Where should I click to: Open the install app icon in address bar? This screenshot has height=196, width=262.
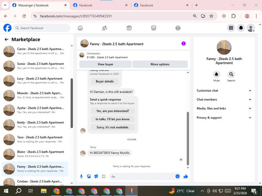point(203,16)
